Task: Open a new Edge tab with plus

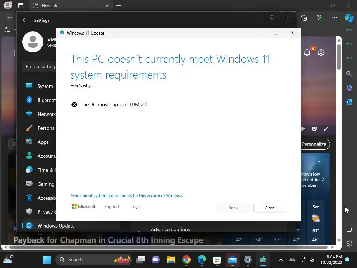Action: tap(119, 6)
